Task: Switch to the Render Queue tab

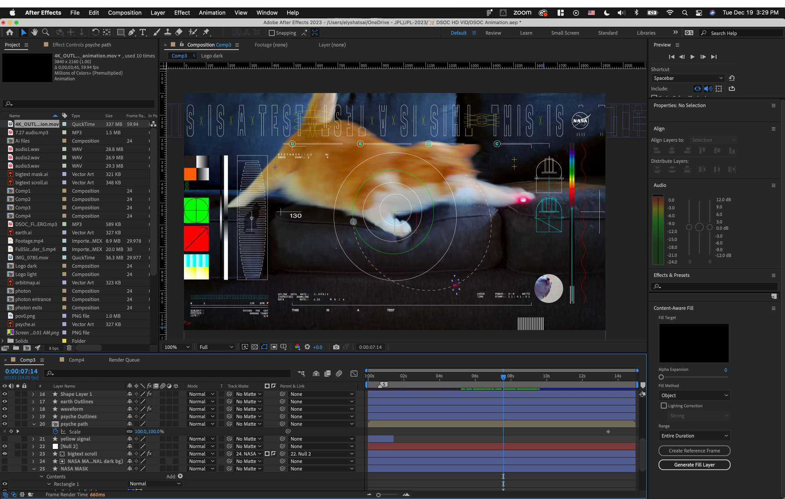Action: 124,360
